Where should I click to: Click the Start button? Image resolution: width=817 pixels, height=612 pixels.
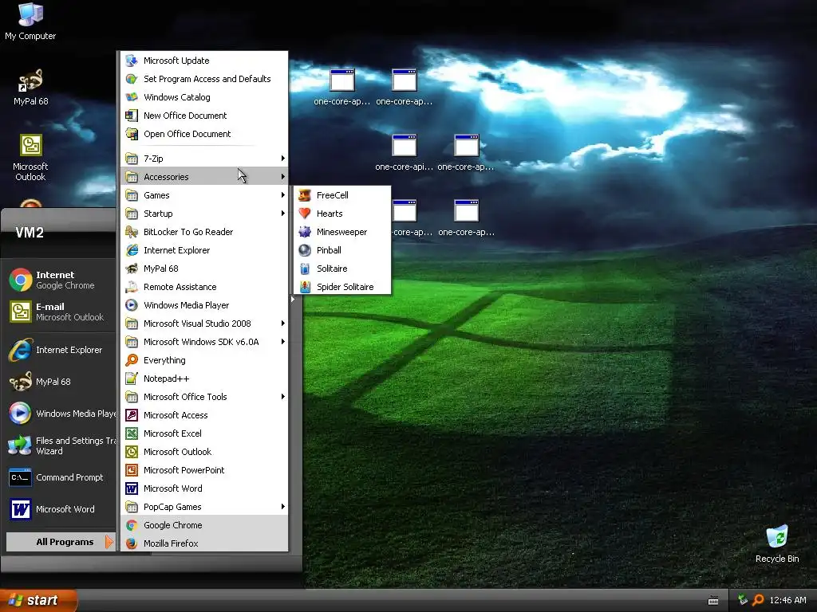click(x=38, y=600)
